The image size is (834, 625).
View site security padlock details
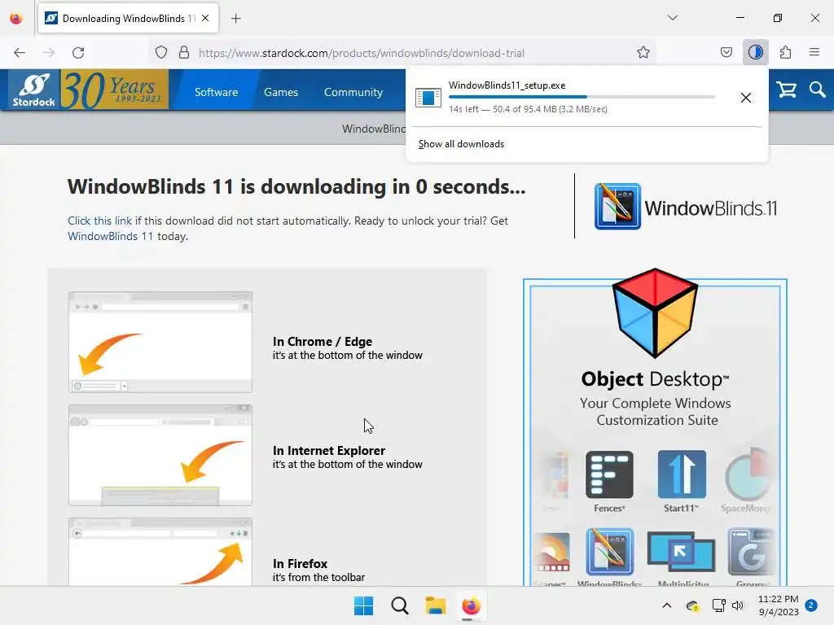[x=184, y=53]
